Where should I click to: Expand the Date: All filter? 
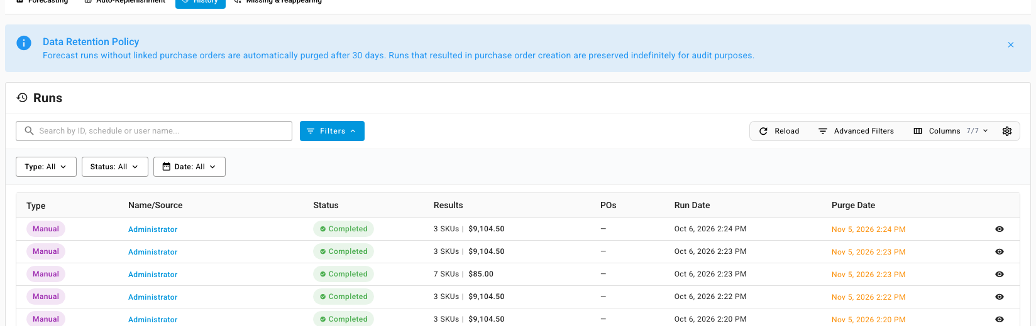pos(189,167)
